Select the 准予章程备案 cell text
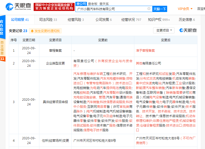 point(145,51)
